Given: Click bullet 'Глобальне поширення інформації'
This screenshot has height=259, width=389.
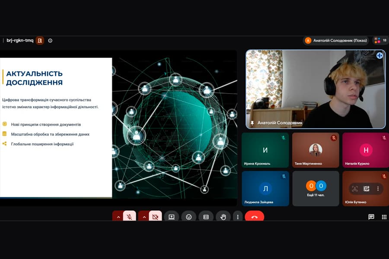Looking at the screenshot, I should (42, 144).
